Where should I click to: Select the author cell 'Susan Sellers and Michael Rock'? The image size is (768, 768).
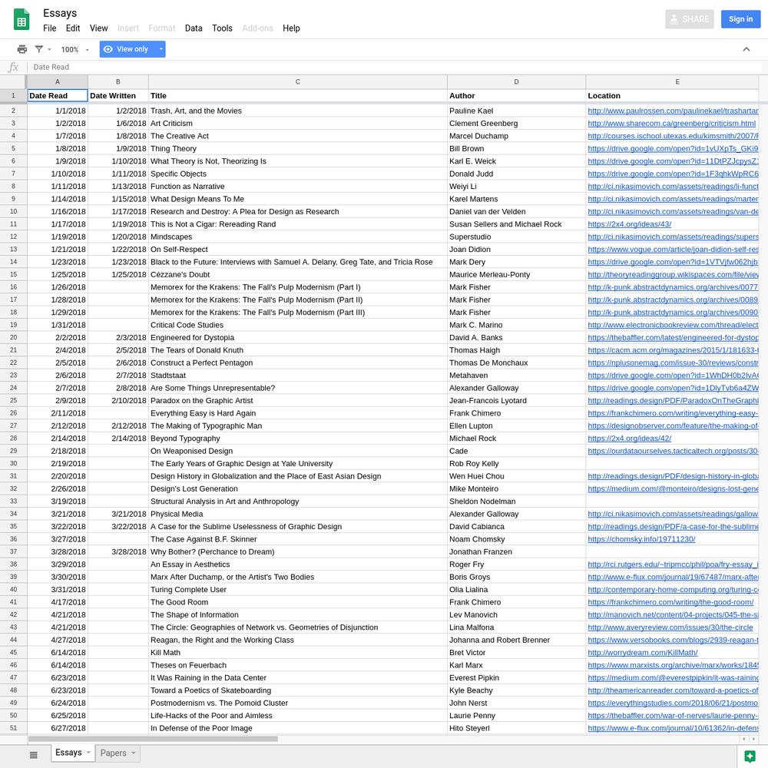pos(516,224)
